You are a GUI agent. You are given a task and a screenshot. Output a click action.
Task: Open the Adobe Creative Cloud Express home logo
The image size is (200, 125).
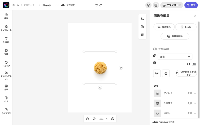pos(6,5)
